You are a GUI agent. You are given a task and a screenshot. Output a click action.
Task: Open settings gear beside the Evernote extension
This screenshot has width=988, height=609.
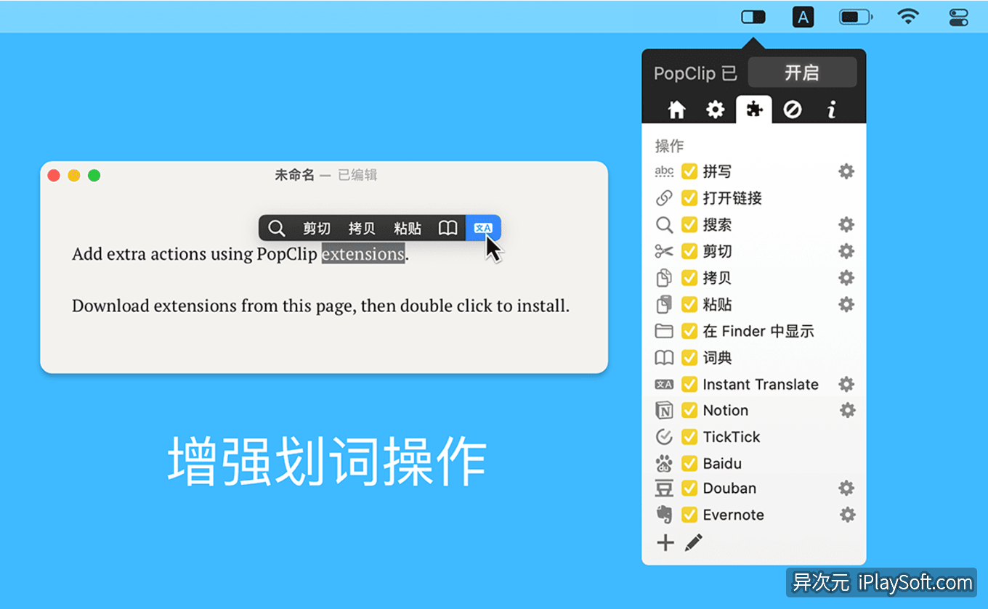coord(846,515)
